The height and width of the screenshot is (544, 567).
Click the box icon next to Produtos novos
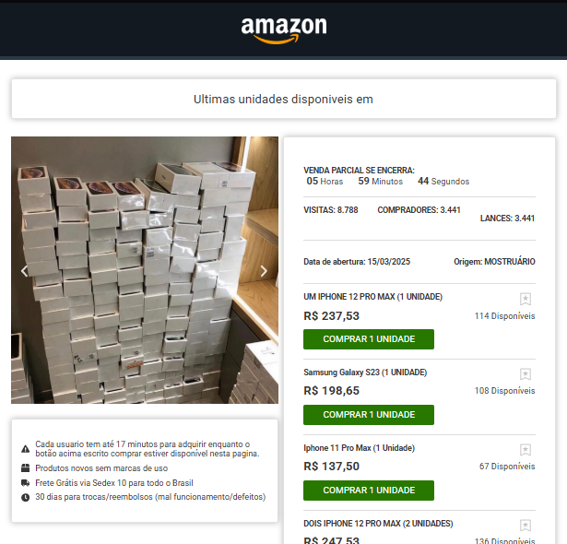pyautogui.click(x=25, y=468)
